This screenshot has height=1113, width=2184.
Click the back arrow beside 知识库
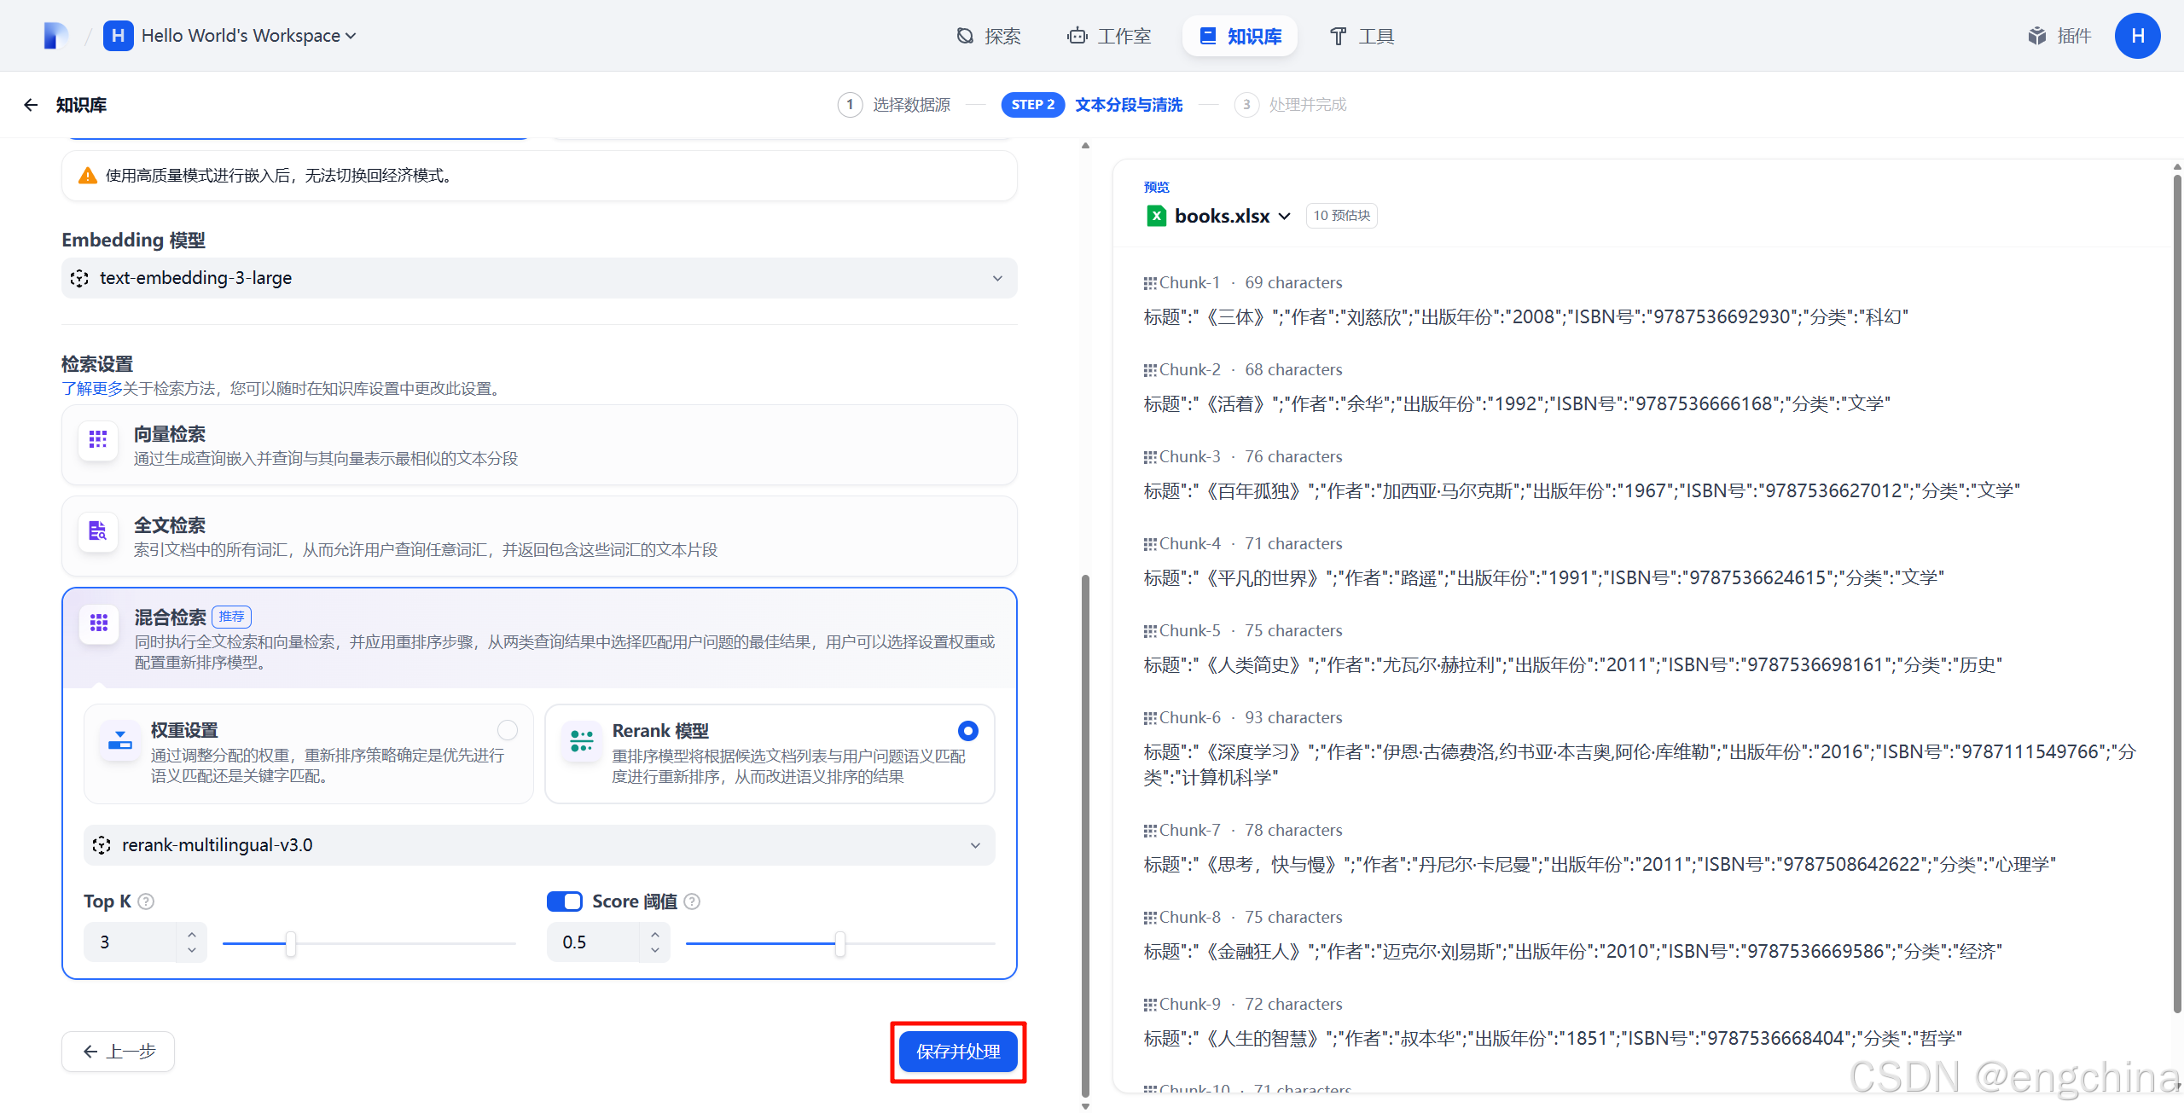[31, 105]
